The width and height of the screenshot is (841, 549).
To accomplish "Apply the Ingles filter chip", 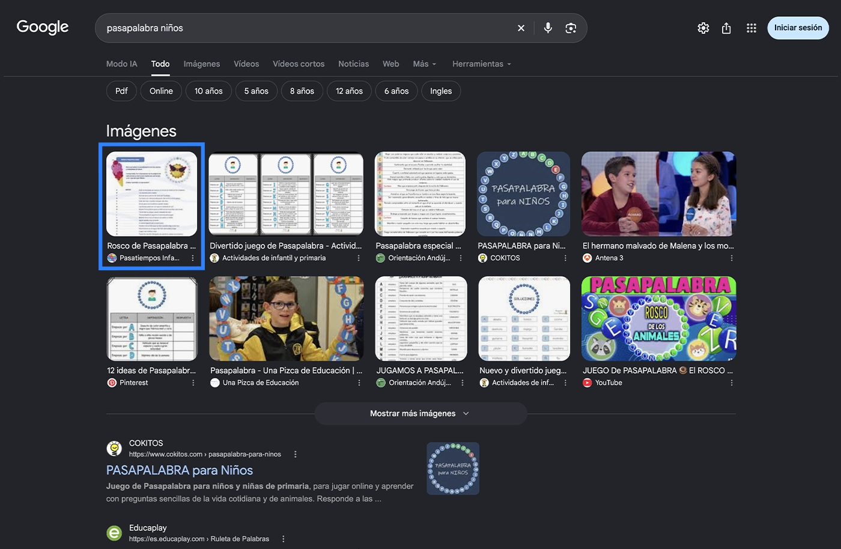I will [x=441, y=91].
